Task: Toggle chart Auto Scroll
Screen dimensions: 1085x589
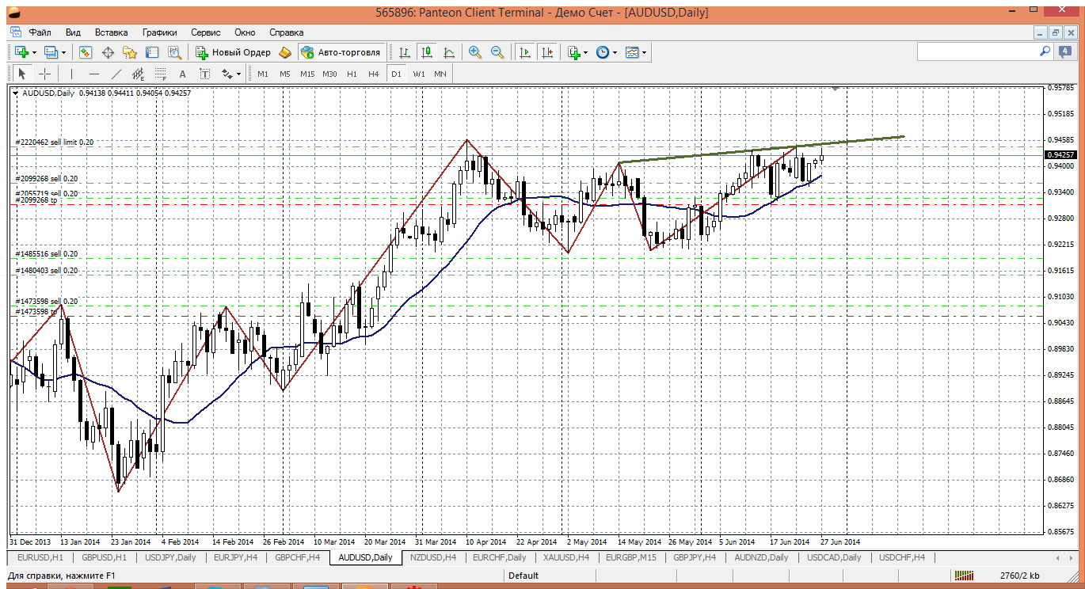Action: point(524,52)
